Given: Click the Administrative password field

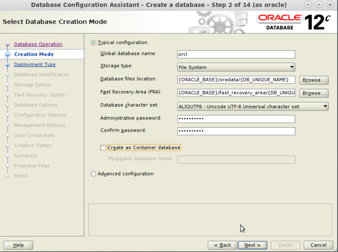Looking at the screenshot, I should [236, 119].
